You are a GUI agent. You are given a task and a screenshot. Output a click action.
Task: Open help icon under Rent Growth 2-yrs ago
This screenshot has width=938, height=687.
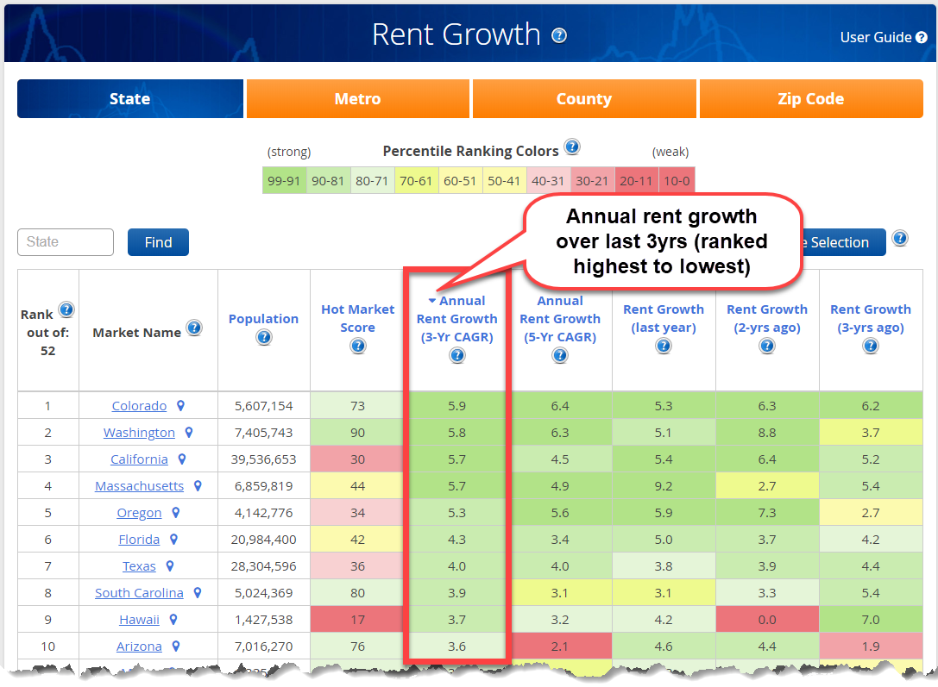click(767, 346)
